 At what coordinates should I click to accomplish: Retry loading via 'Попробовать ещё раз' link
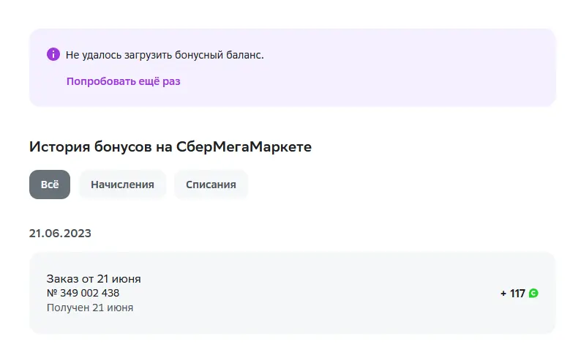124,81
